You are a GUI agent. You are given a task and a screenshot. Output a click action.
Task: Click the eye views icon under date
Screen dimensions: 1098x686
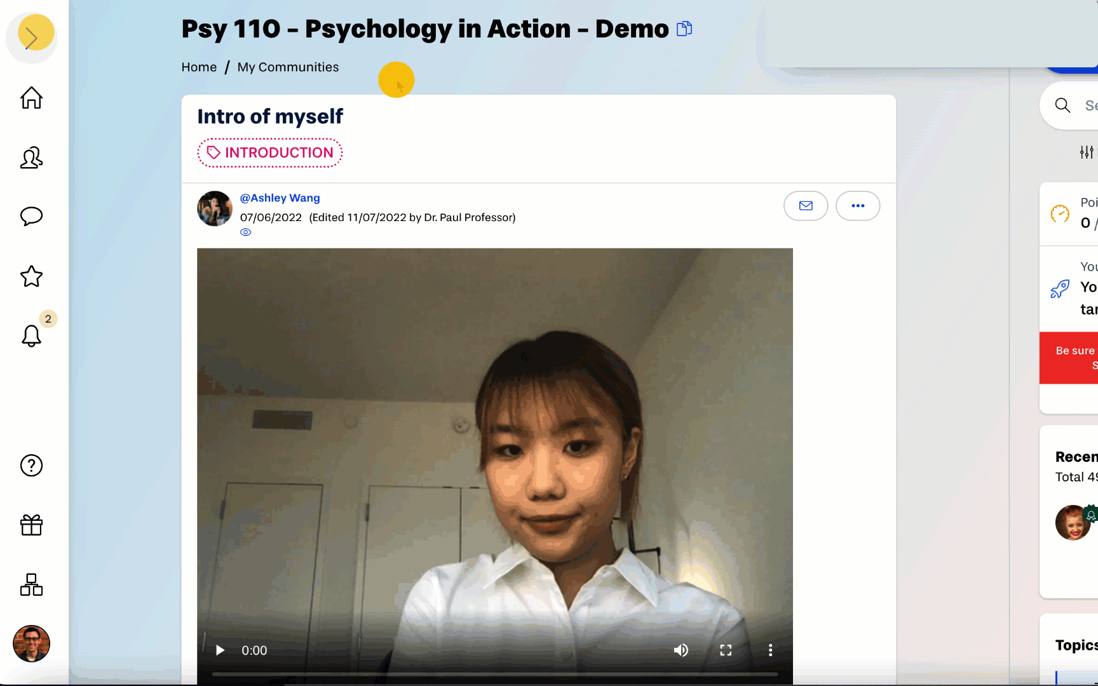coord(246,232)
